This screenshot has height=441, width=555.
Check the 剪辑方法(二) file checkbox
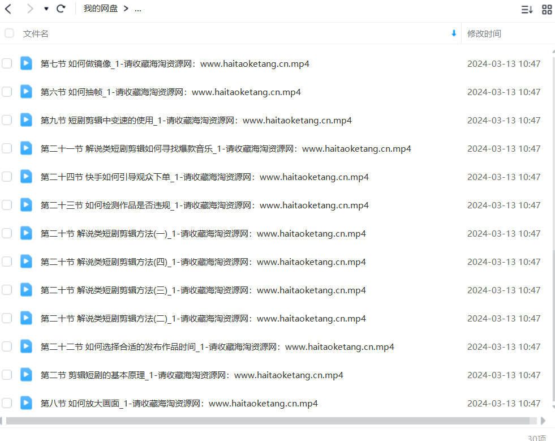[x=7, y=319]
